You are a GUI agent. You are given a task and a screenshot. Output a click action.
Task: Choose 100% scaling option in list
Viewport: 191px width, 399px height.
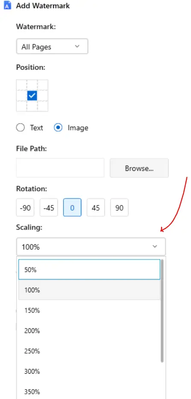click(x=90, y=290)
